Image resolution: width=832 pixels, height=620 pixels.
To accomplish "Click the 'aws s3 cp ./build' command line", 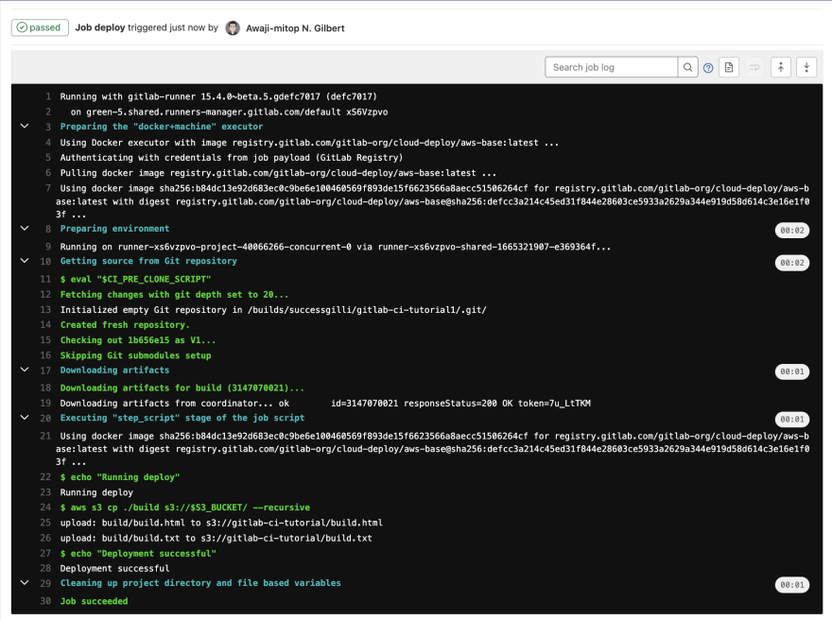I will pyautogui.click(x=185, y=508).
